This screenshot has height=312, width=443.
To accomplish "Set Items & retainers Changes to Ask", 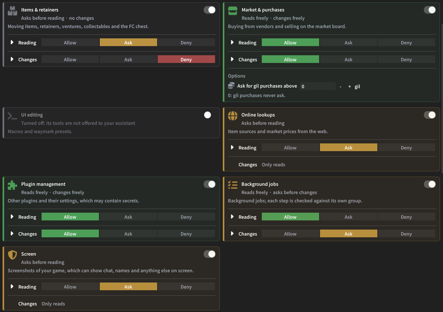I will (128, 59).
